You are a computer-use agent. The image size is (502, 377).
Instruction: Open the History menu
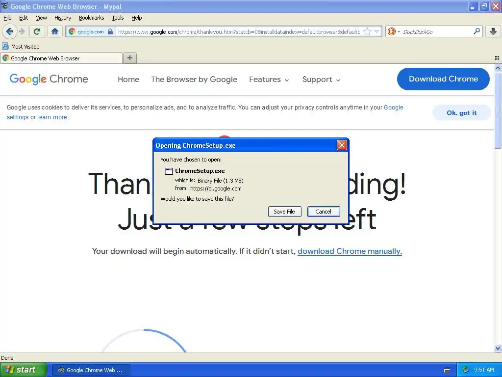[62, 18]
